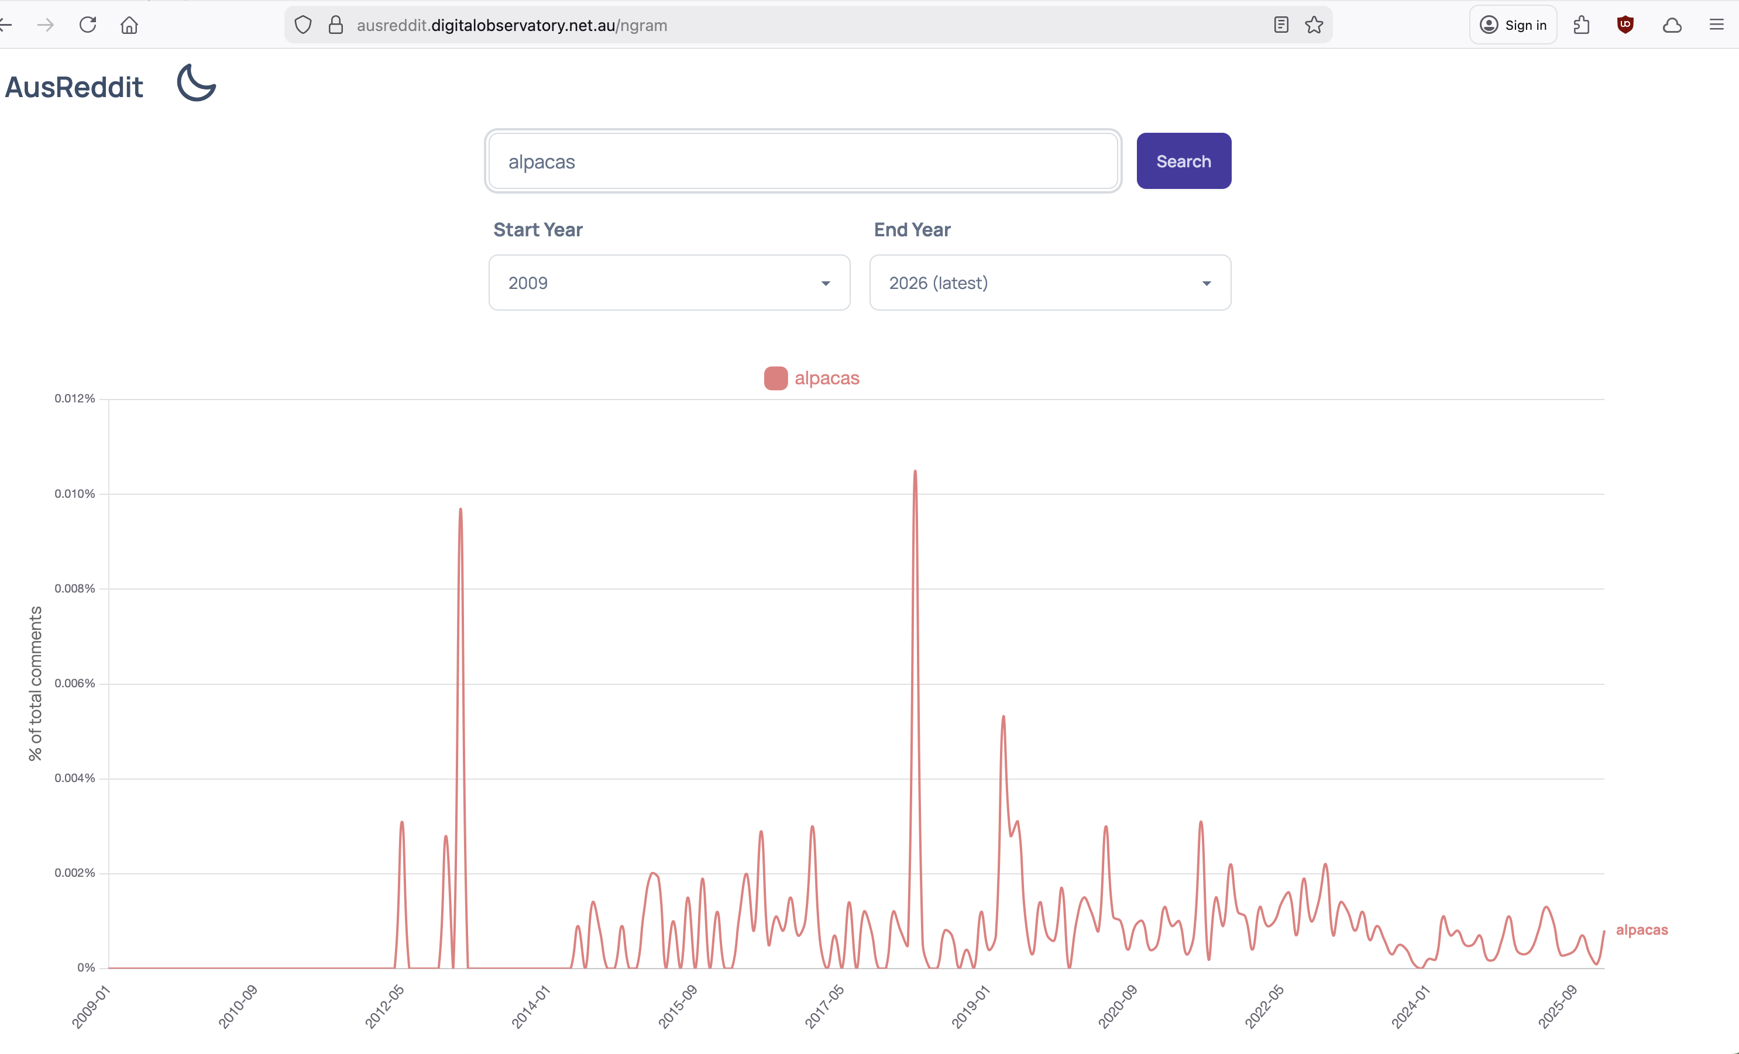Go forward in browser history
Image resolution: width=1739 pixels, height=1054 pixels.
click(x=46, y=25)
